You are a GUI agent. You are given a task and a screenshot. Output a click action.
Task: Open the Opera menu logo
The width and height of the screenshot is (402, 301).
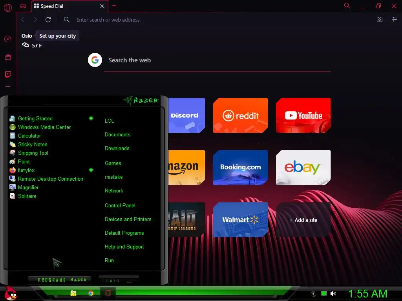point(8,8)
